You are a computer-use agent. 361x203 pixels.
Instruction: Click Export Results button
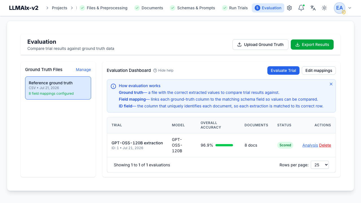tap(312, 45)
